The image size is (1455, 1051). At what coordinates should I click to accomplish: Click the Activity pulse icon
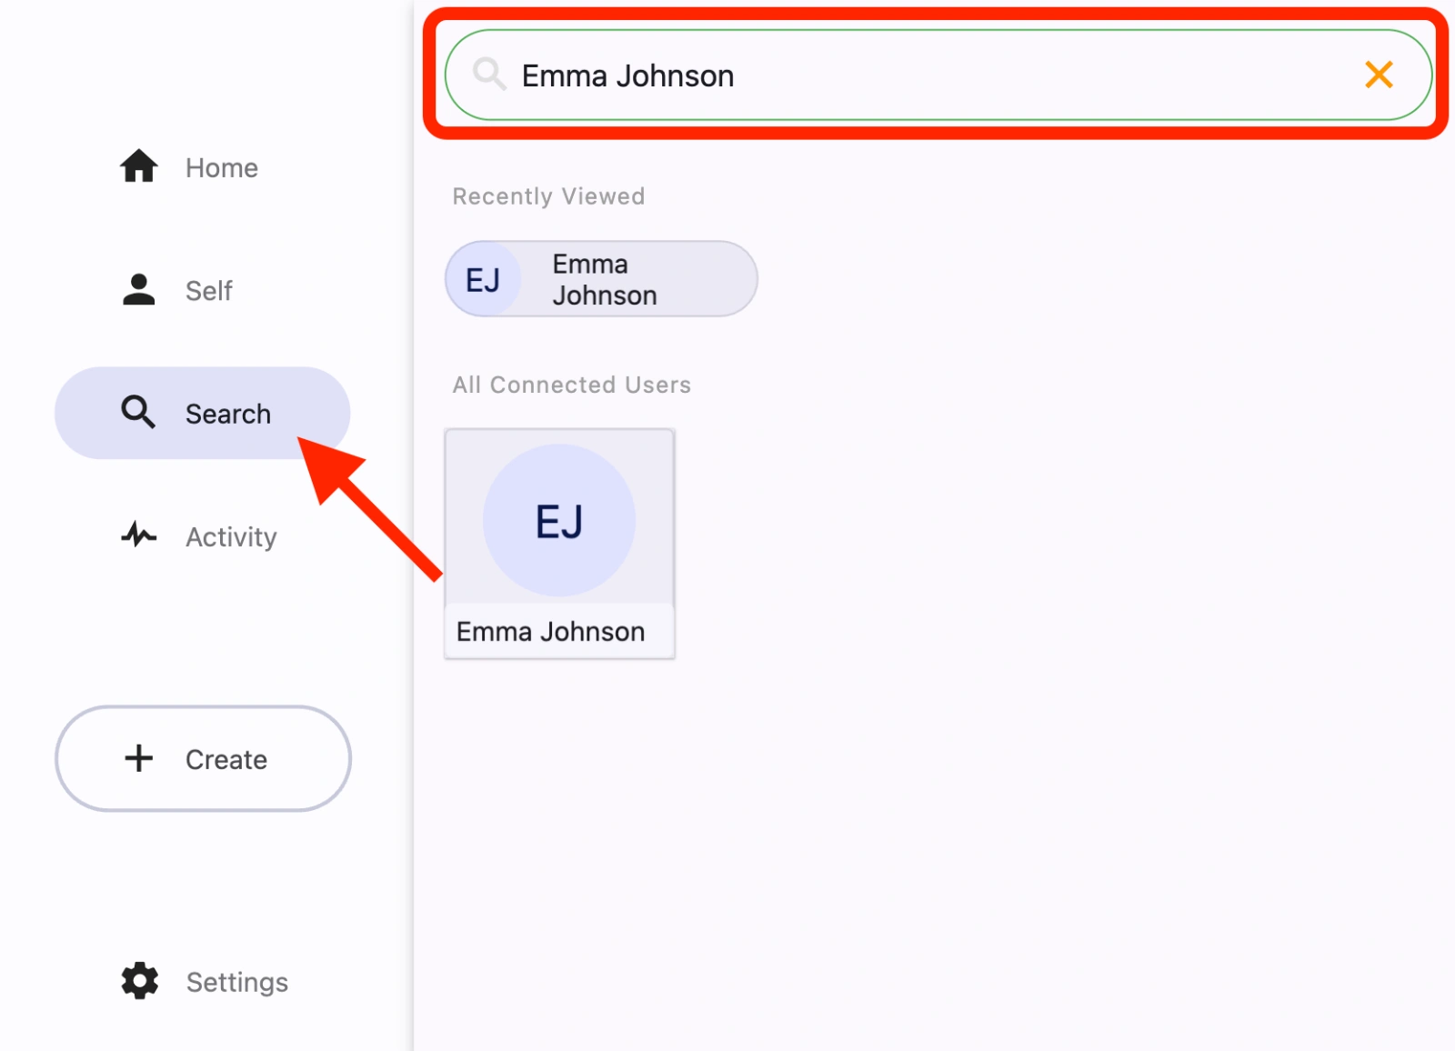coord(139,535)
